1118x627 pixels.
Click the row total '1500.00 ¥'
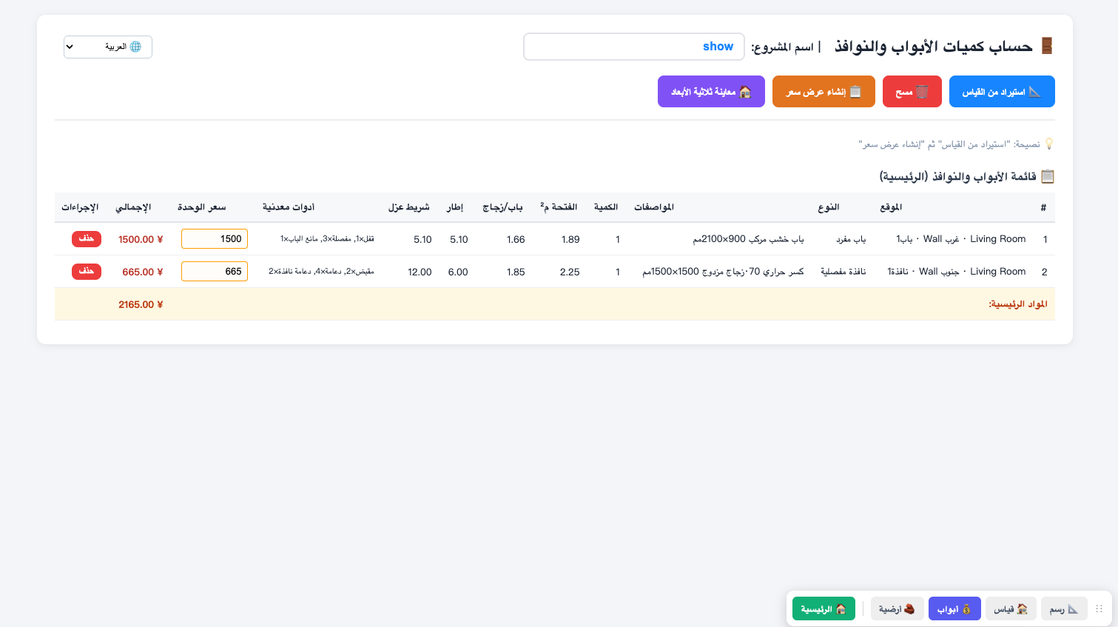coord(141,239)
